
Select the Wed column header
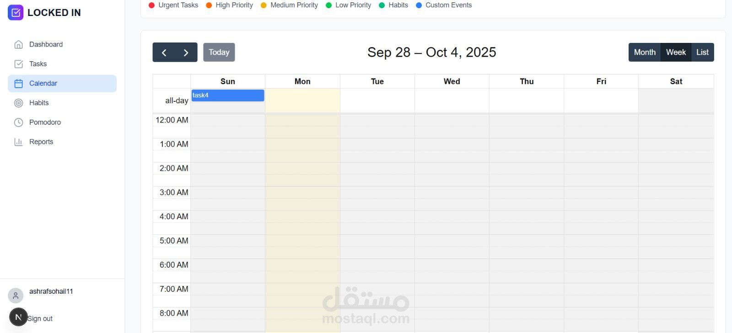pos(452,81)
